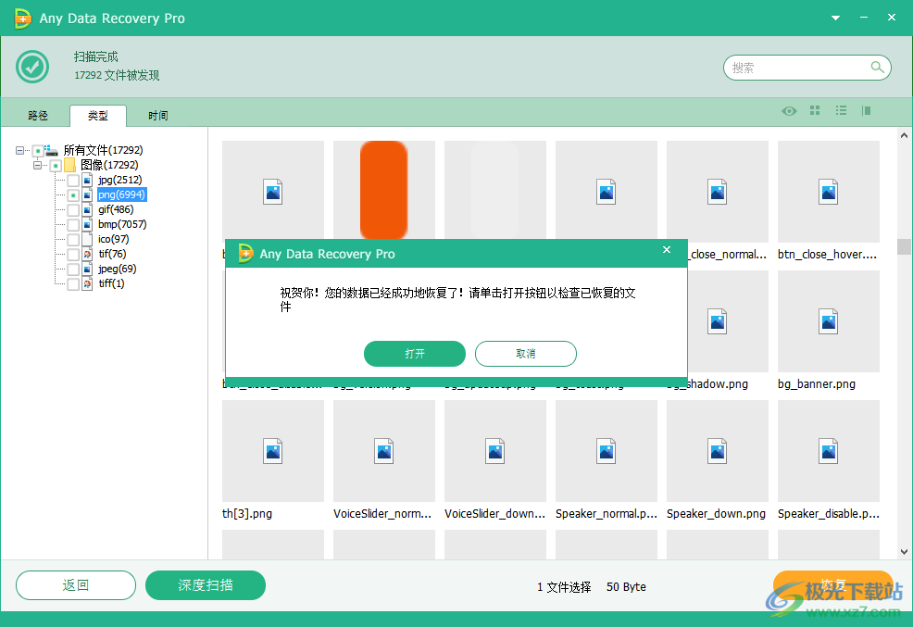913x627 pixels.
Task: Click the vertical scrollbar thumb
Action: (x=904, y=246)
